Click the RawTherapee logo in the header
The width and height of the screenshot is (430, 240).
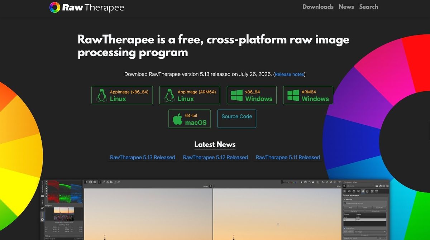point(87,7)
